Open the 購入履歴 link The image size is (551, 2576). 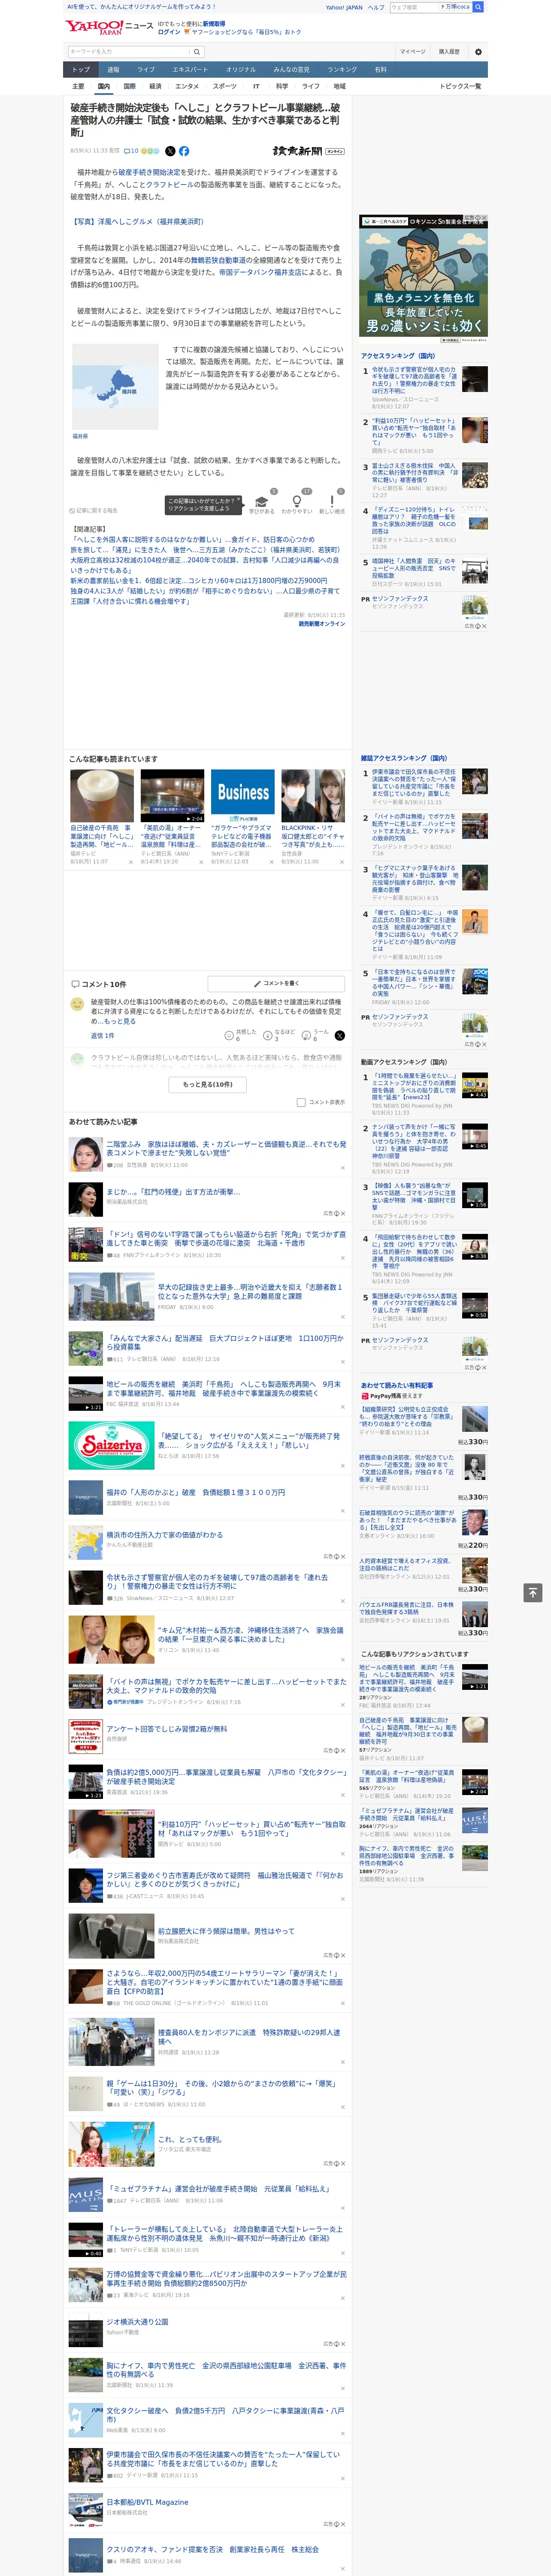pos(449,52)
